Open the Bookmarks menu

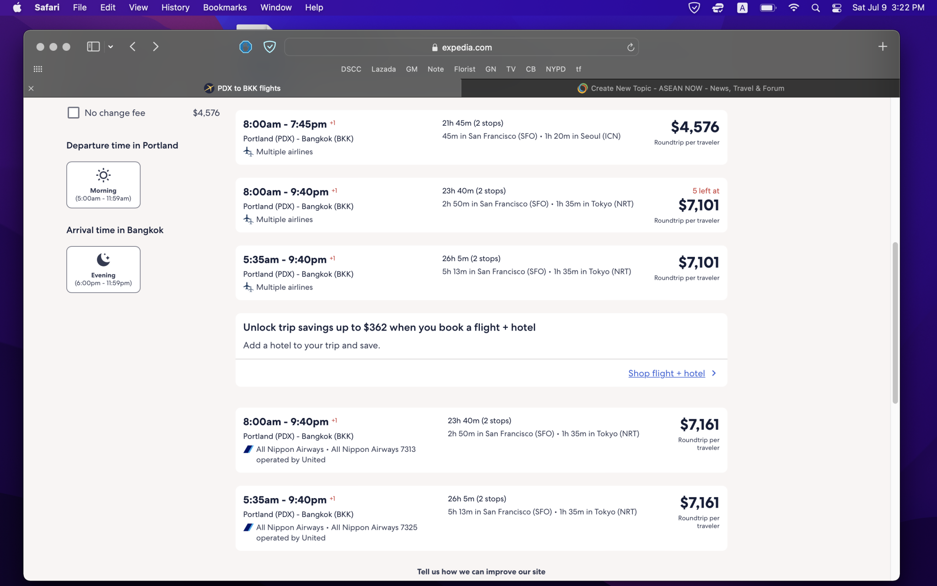[x=225, y=7]
